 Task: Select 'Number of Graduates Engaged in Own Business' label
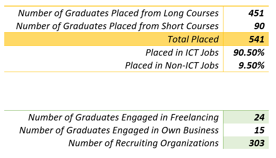pos(119,130)
